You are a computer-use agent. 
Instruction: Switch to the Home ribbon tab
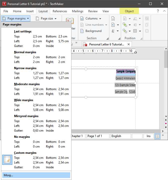pyautogui.click(x=17, y=11)
